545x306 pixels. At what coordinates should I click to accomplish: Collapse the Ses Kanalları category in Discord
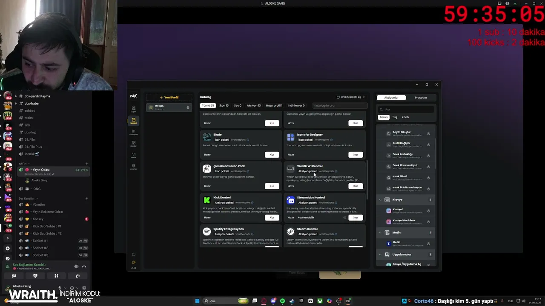tap(28, 198)
